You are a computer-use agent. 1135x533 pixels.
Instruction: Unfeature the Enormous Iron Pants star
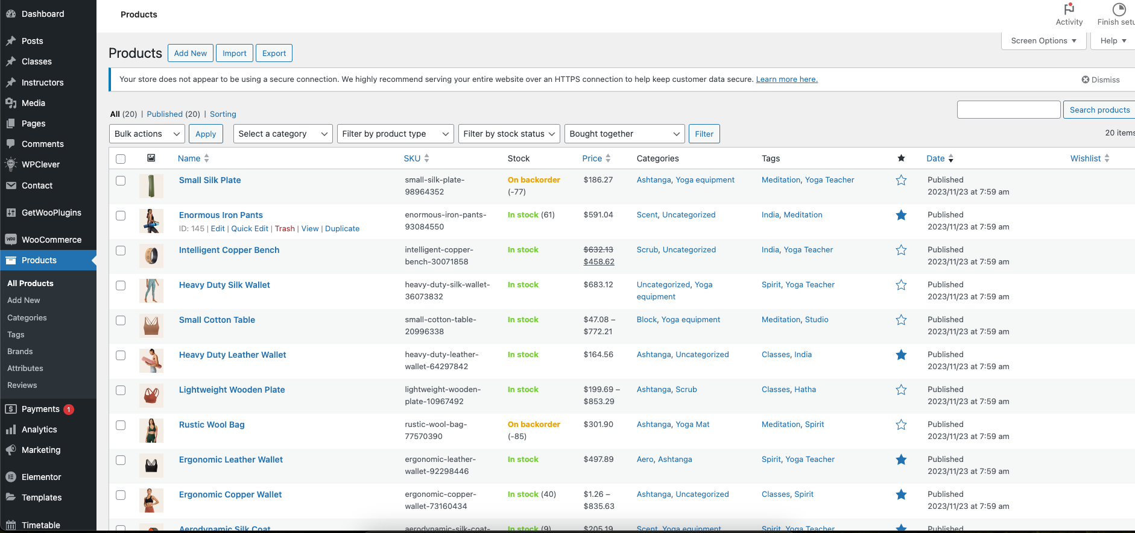[x=901, y=215]
